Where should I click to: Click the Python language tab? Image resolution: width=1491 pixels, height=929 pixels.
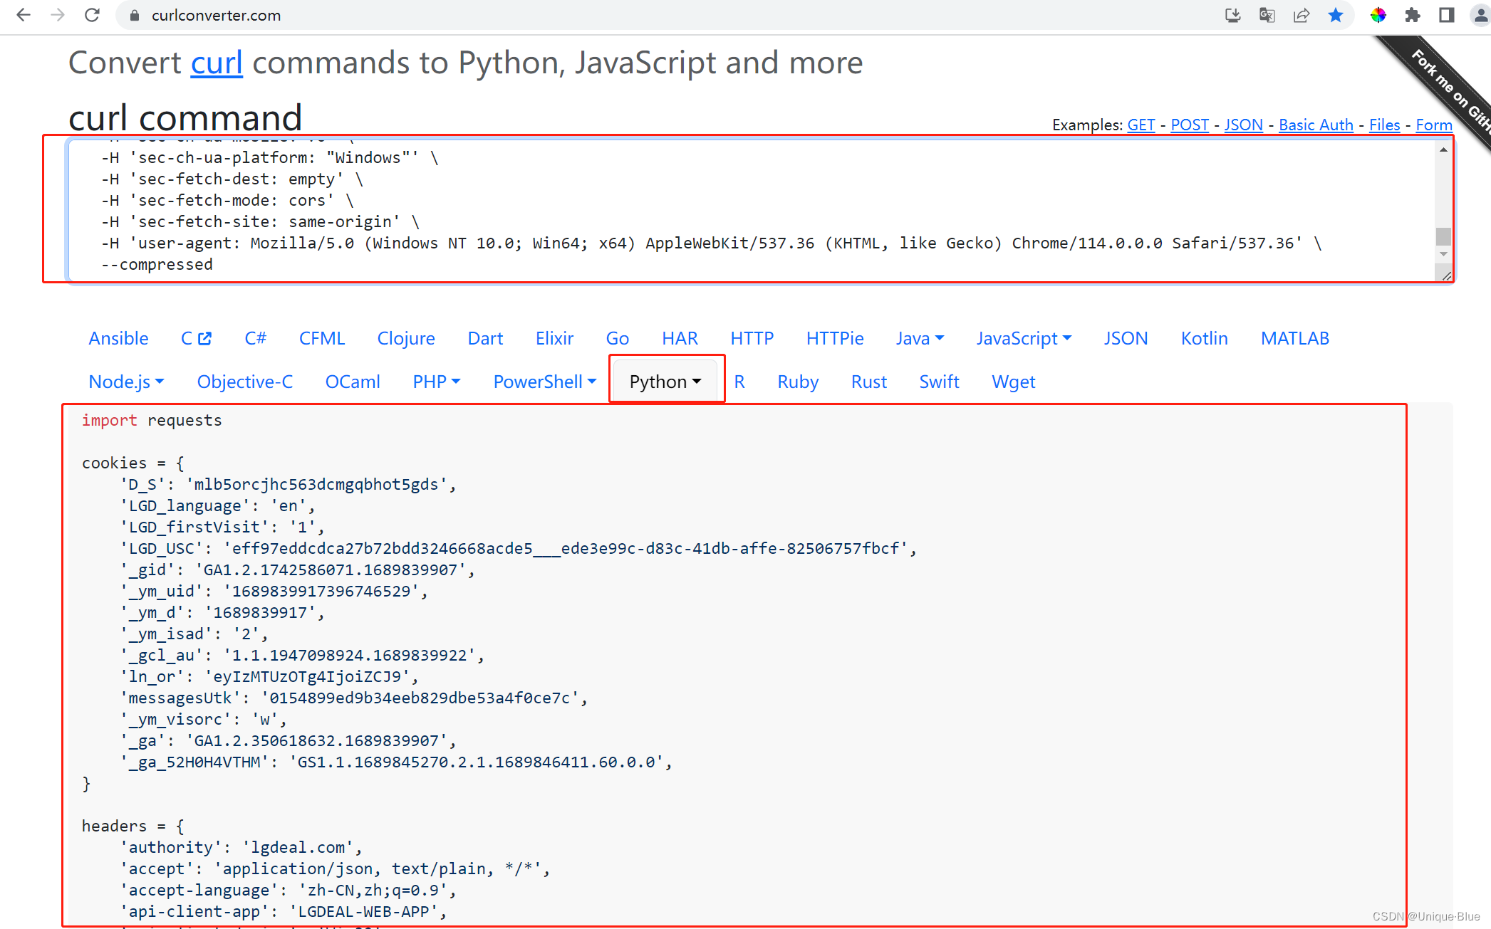click(664, 381)
